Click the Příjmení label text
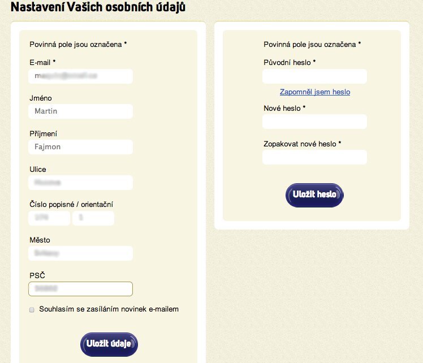This screenshot has width=423, height=363. [x=43, y=134]
